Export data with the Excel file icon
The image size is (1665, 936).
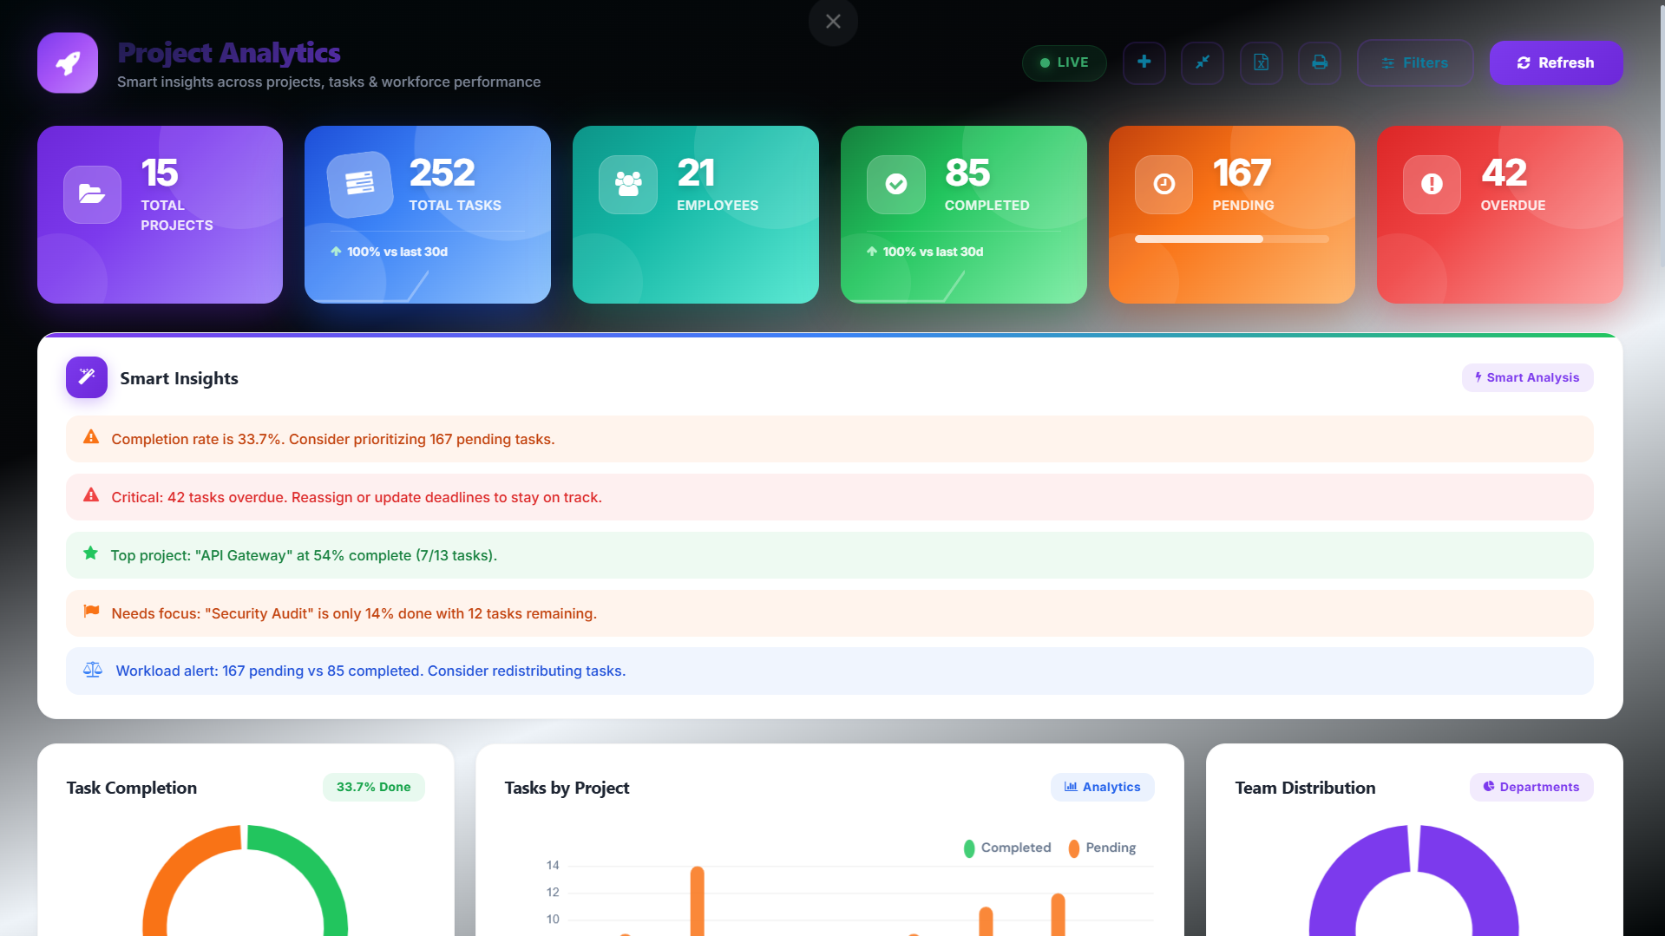(1261, 62)
